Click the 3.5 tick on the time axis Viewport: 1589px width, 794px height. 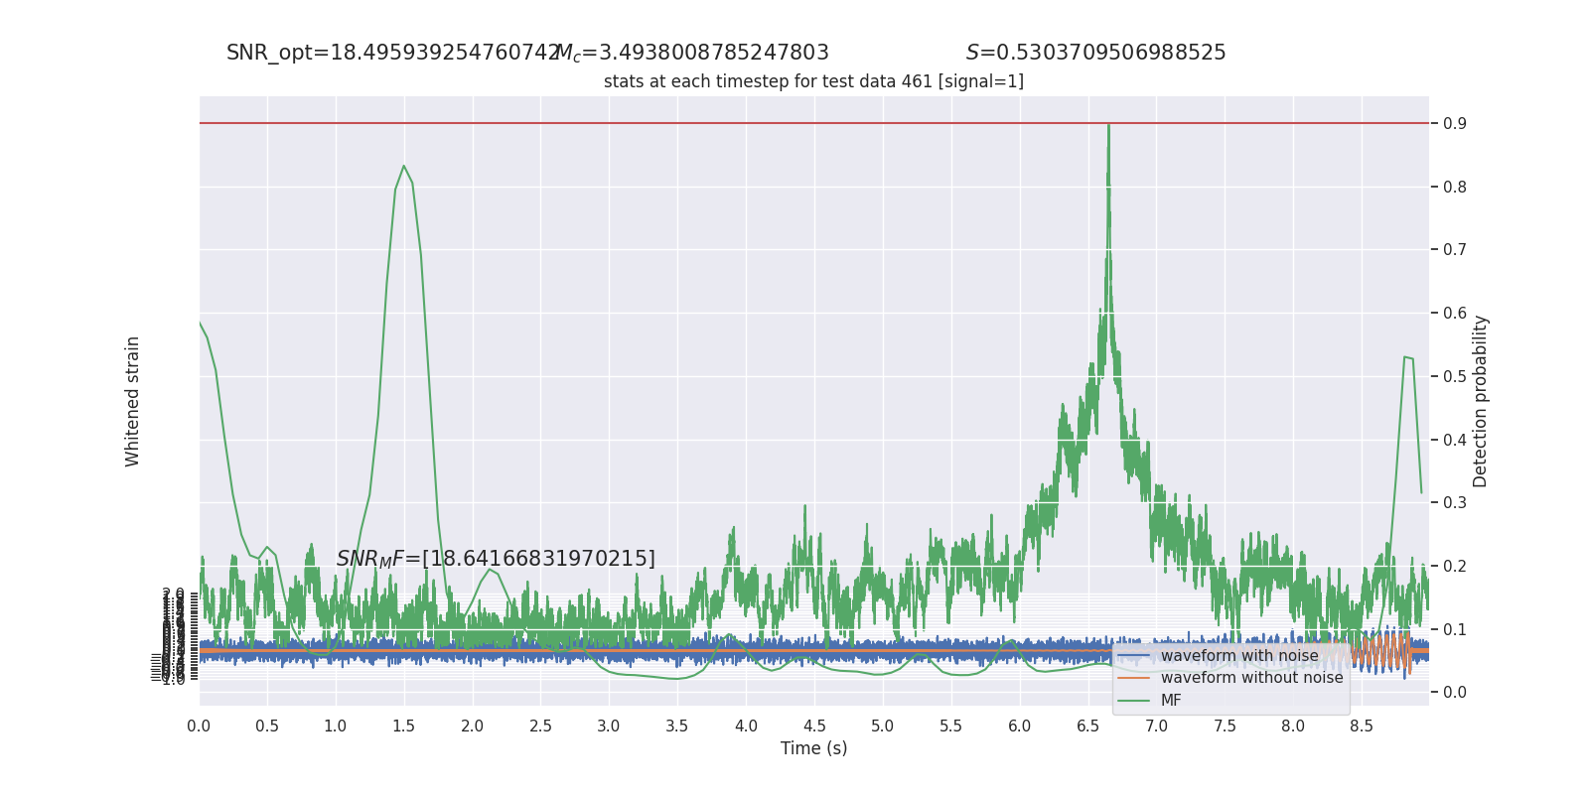(x=677, y=726)
